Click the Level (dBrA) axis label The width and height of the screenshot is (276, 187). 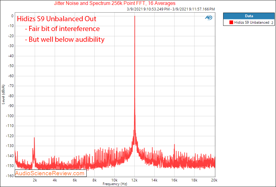(3, 94)
